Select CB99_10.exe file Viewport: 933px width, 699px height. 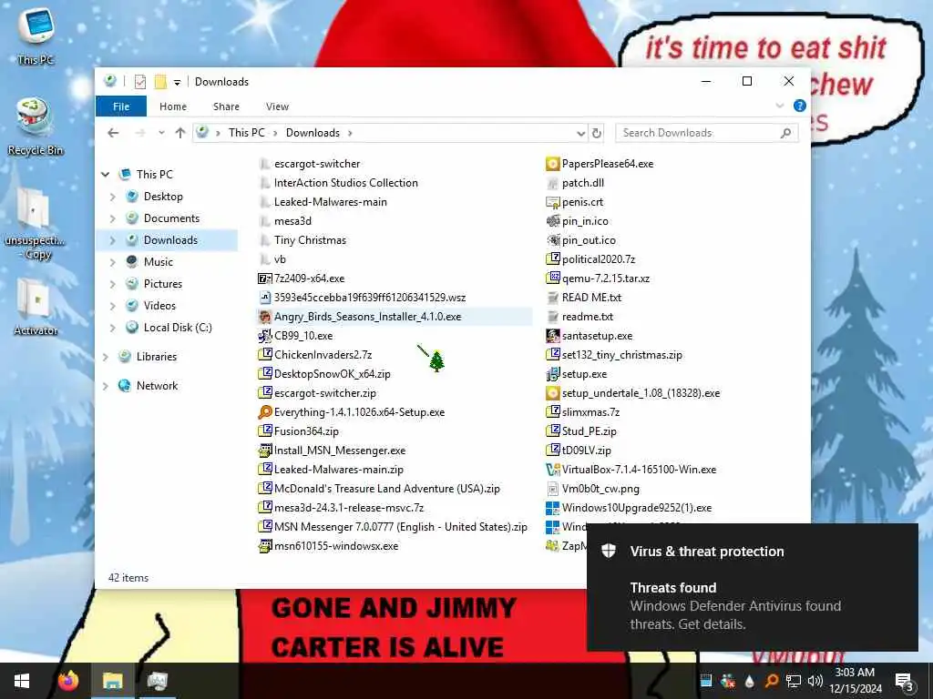click(x=296, y=336)
